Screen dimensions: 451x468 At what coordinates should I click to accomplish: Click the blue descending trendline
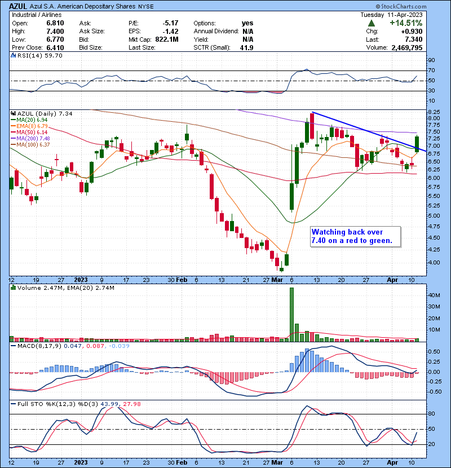click(369, 131)
